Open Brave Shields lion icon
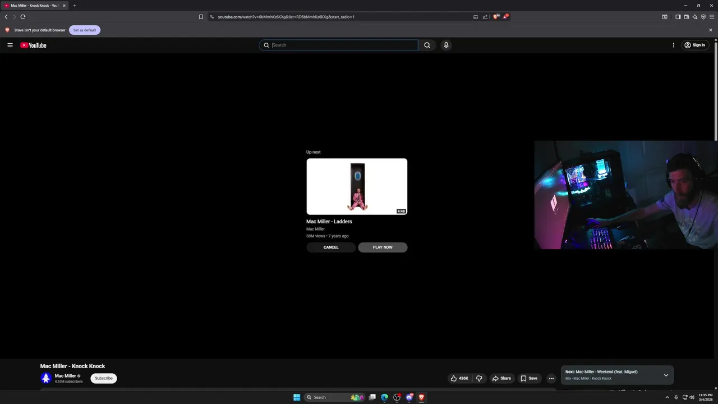The image size is (718, 404). coord(496,17)
